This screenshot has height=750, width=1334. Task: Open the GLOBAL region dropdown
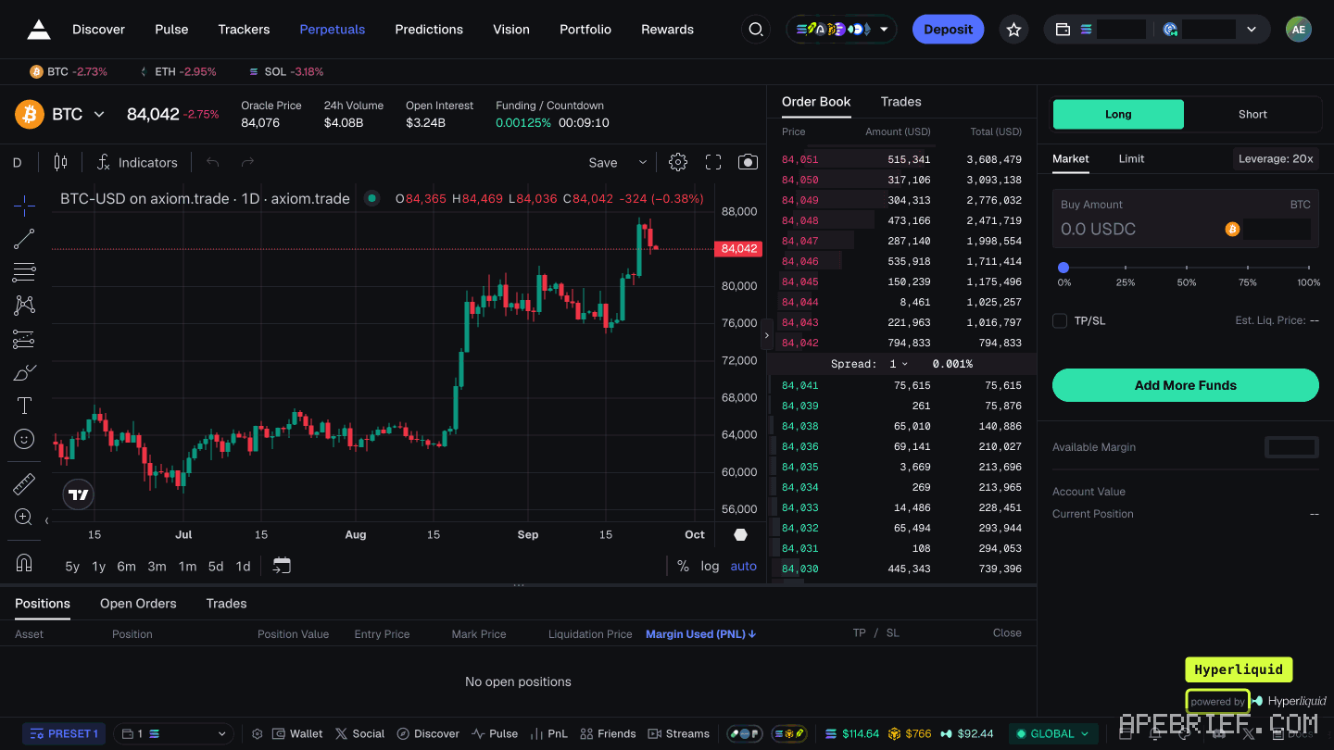1052,733
